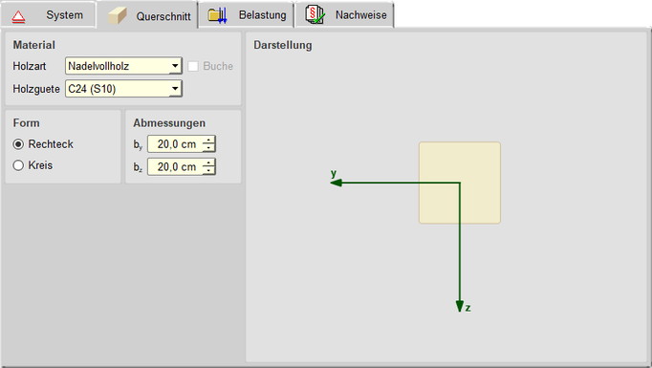Screen dimensions: 652x368
Task: Click into the by dimension field
Action: (x=176, y=144)
